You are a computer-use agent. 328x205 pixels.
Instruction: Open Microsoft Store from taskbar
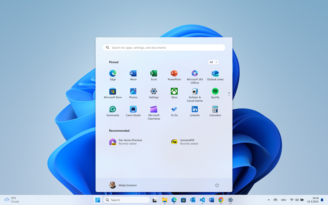tap(183, 200)
